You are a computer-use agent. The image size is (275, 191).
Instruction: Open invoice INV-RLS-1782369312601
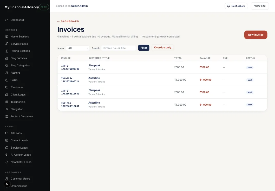coord(70,105)
